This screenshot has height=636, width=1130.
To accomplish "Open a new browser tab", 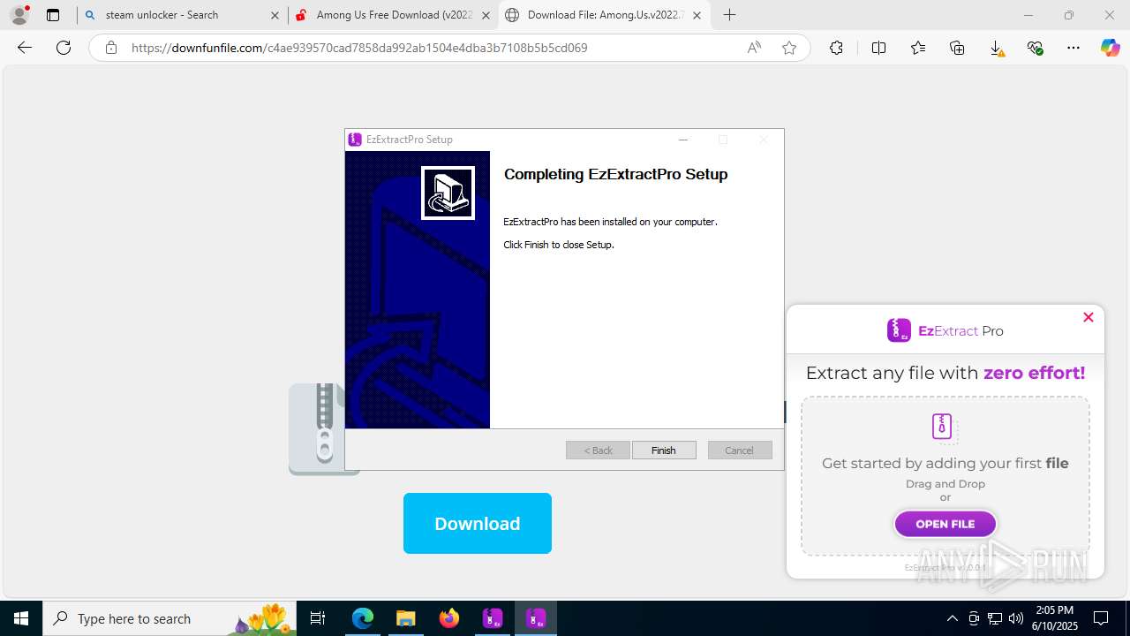I will (x=729, y=15).
